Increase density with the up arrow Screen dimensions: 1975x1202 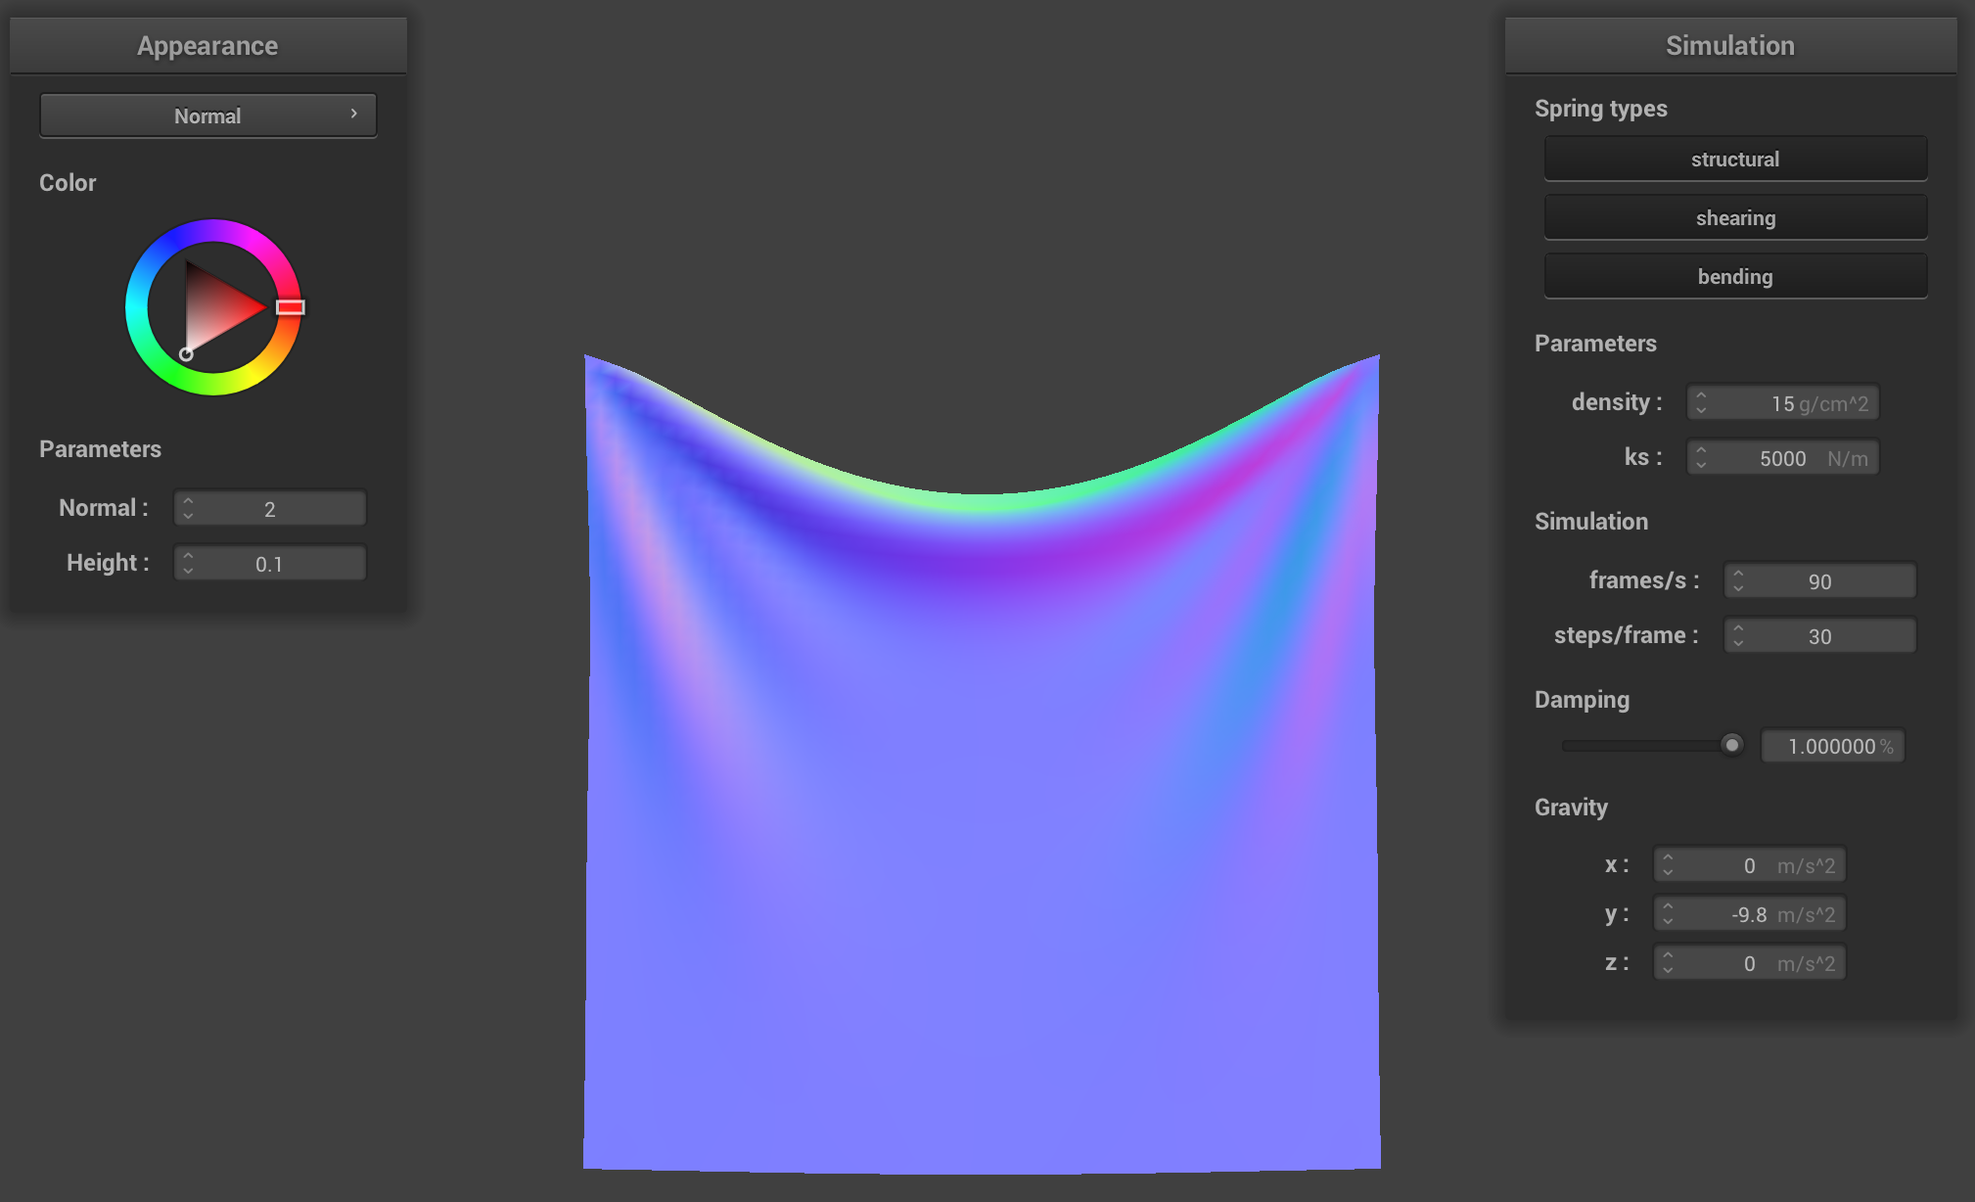coord(1701,395)
